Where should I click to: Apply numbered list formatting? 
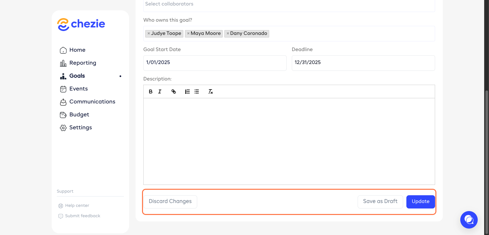pyautogui.click(x=187, y=92)
